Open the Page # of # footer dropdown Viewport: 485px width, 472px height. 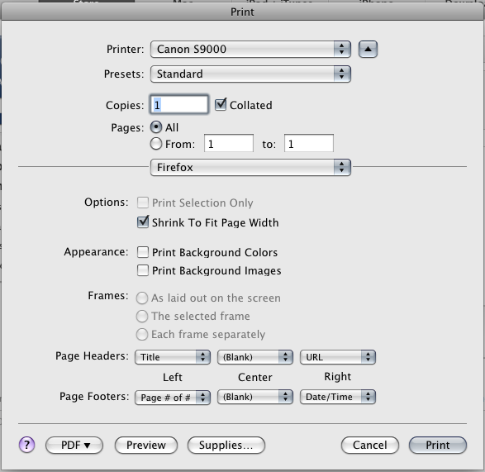tap(173, 397)
